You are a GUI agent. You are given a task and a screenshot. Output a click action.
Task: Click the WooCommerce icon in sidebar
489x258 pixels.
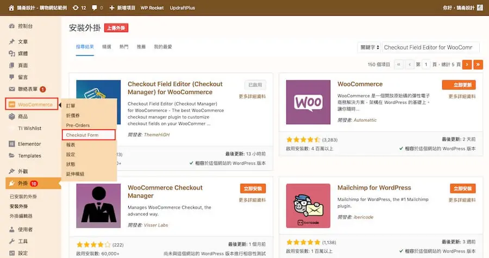12,104
